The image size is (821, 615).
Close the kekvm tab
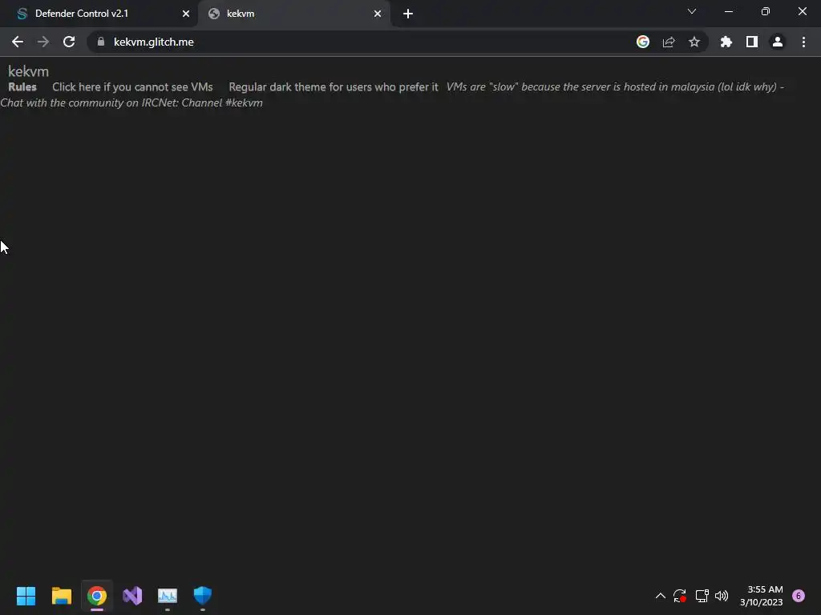378,14
